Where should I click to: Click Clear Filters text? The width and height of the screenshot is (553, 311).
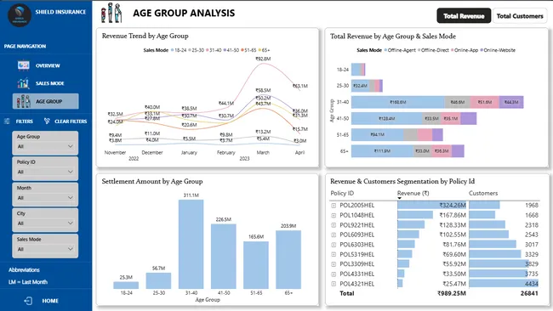[x=71, y=122]
